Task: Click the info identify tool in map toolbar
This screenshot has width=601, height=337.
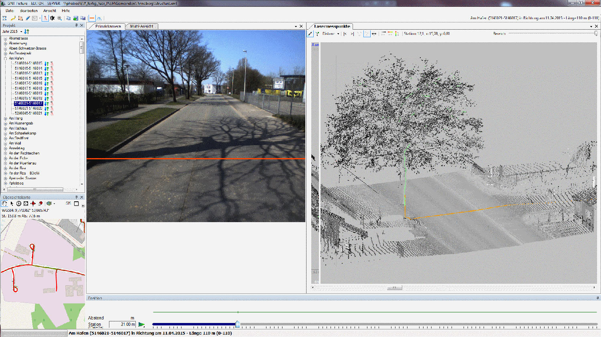Action: [x=19, y=204]
